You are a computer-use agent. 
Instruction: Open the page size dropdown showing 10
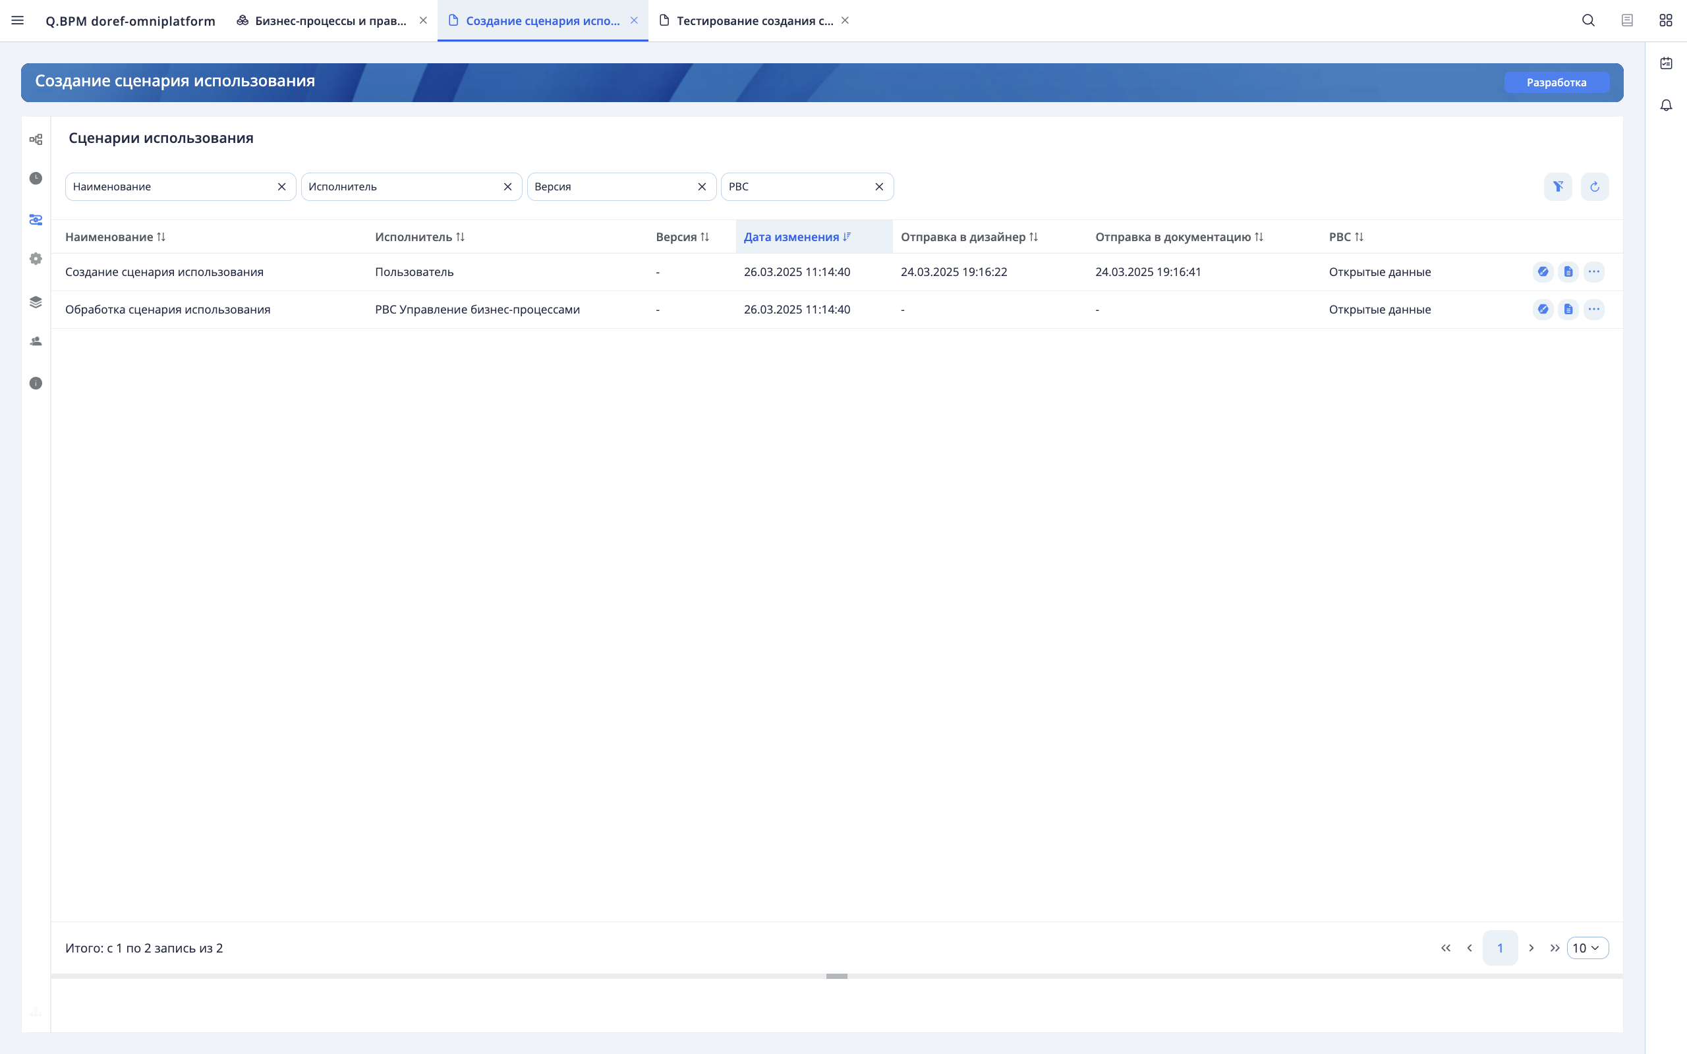pyautogui.click(x=1587, y=948)
